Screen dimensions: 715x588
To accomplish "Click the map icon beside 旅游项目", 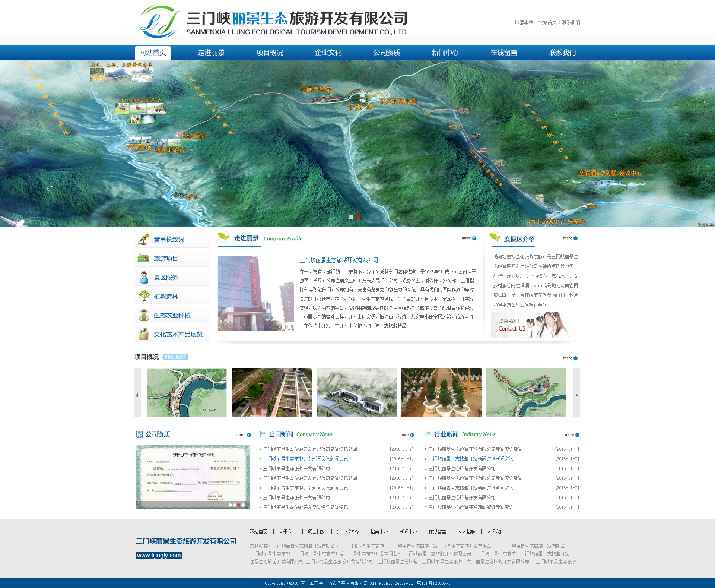I will pos(143,258).
